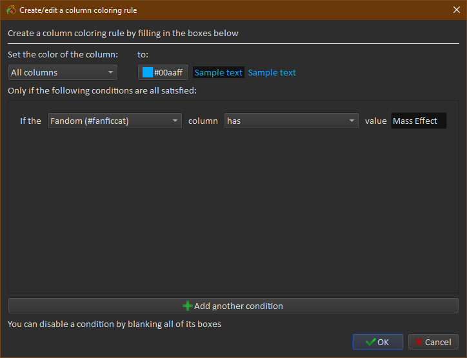Screen dimensions: 467x358
Task: Click the Sample text preview with black background
Action: click(218, 72)
